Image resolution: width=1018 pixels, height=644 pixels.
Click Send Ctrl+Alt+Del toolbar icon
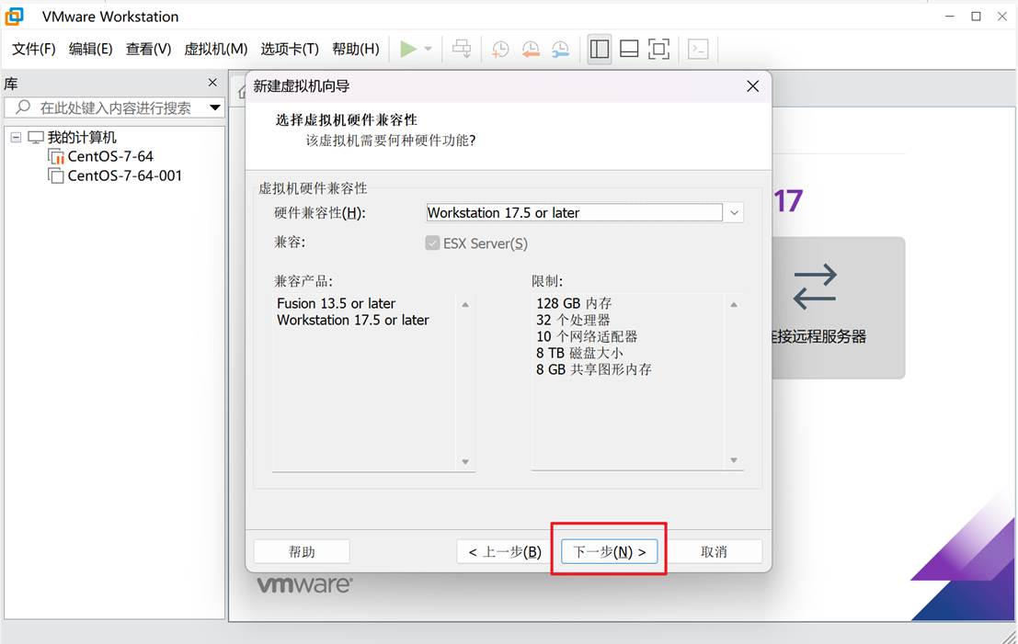[462, 49]
